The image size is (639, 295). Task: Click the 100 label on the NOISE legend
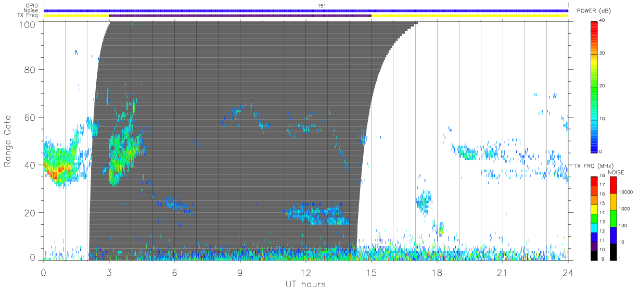pyautogui.click(x=624, y=225)
